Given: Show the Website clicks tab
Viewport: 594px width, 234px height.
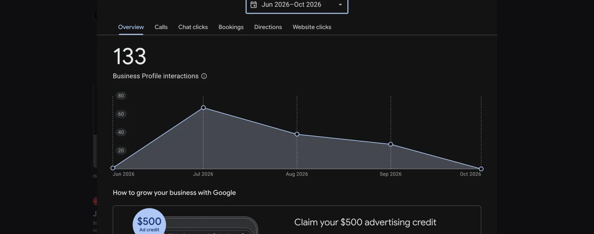Looking at the screenshot, I should [x=312, y=27].
